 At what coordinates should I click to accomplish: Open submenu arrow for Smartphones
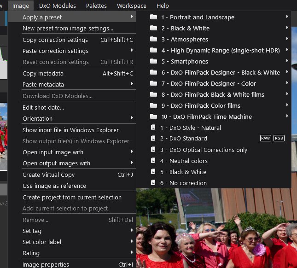coord(287,61)
